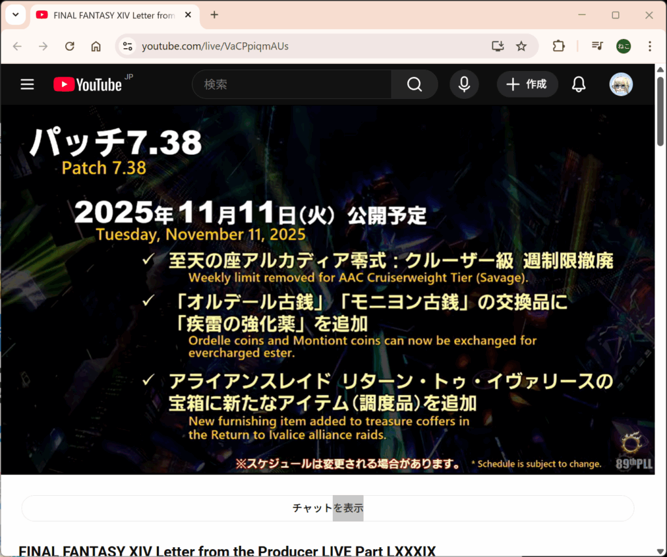Open the 作成 create menu
The width and height of the screenshot is (667, 557).
[527, 85]
